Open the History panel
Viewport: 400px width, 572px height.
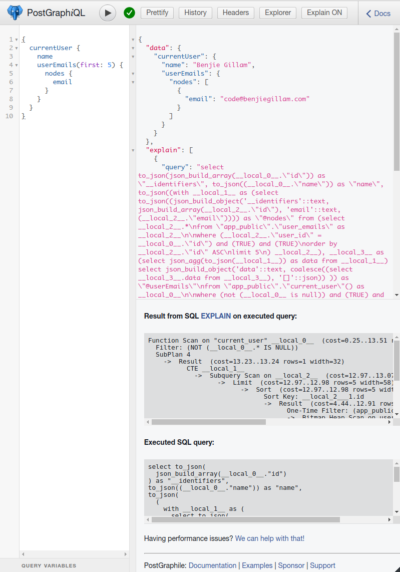coord(195,13)
